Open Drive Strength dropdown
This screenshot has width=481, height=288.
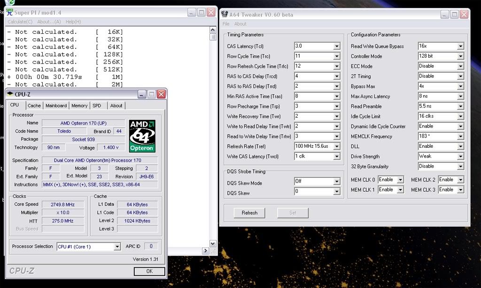pos(460,157)
